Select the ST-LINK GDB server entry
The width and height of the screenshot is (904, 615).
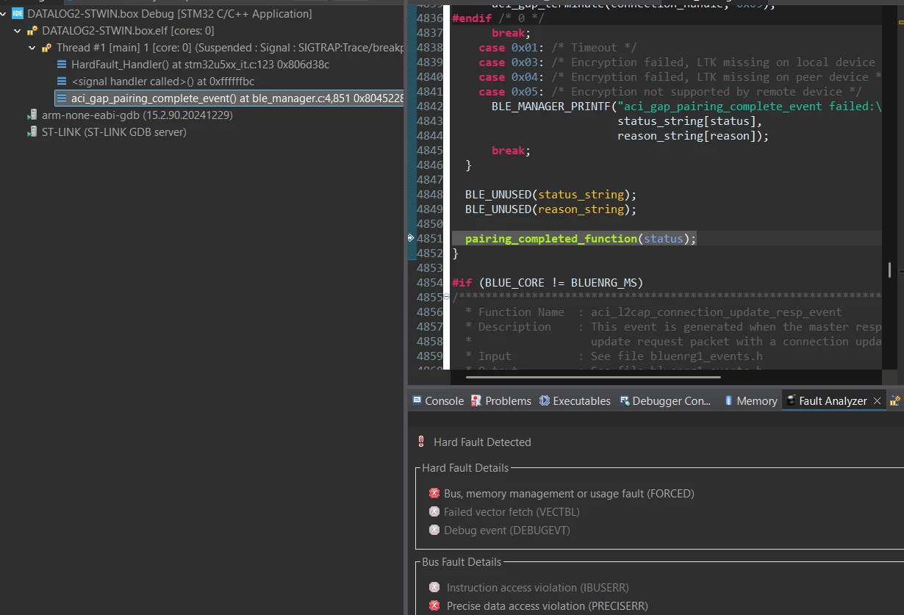(114, 132)
